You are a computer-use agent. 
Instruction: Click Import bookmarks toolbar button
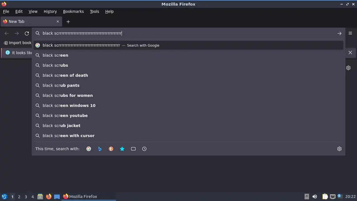point(17,43)
